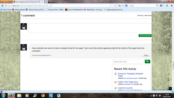Click the edit icon beside New Vegas keys entry
The image size is (174, 98).
(x=116, y=82)
